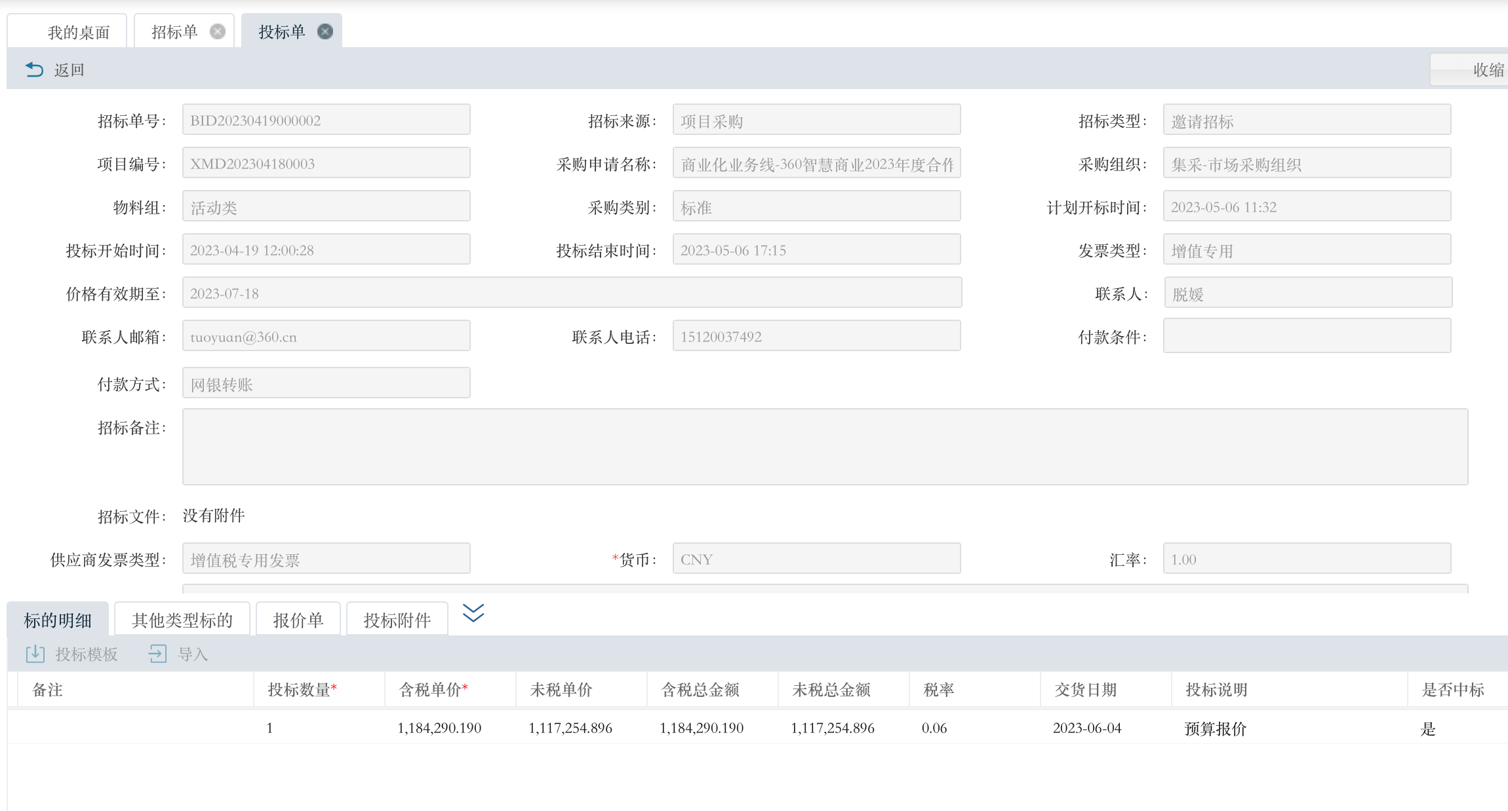This screenshot has height=811, width=1508.
Task: Select the 预算报价 table row cell
Action: point(1215,728)
